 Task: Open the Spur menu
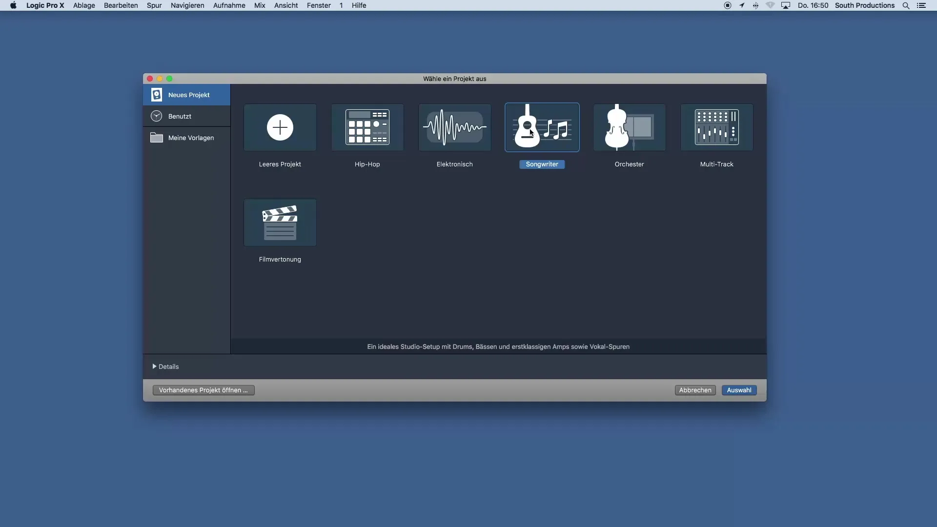(154, 5)
